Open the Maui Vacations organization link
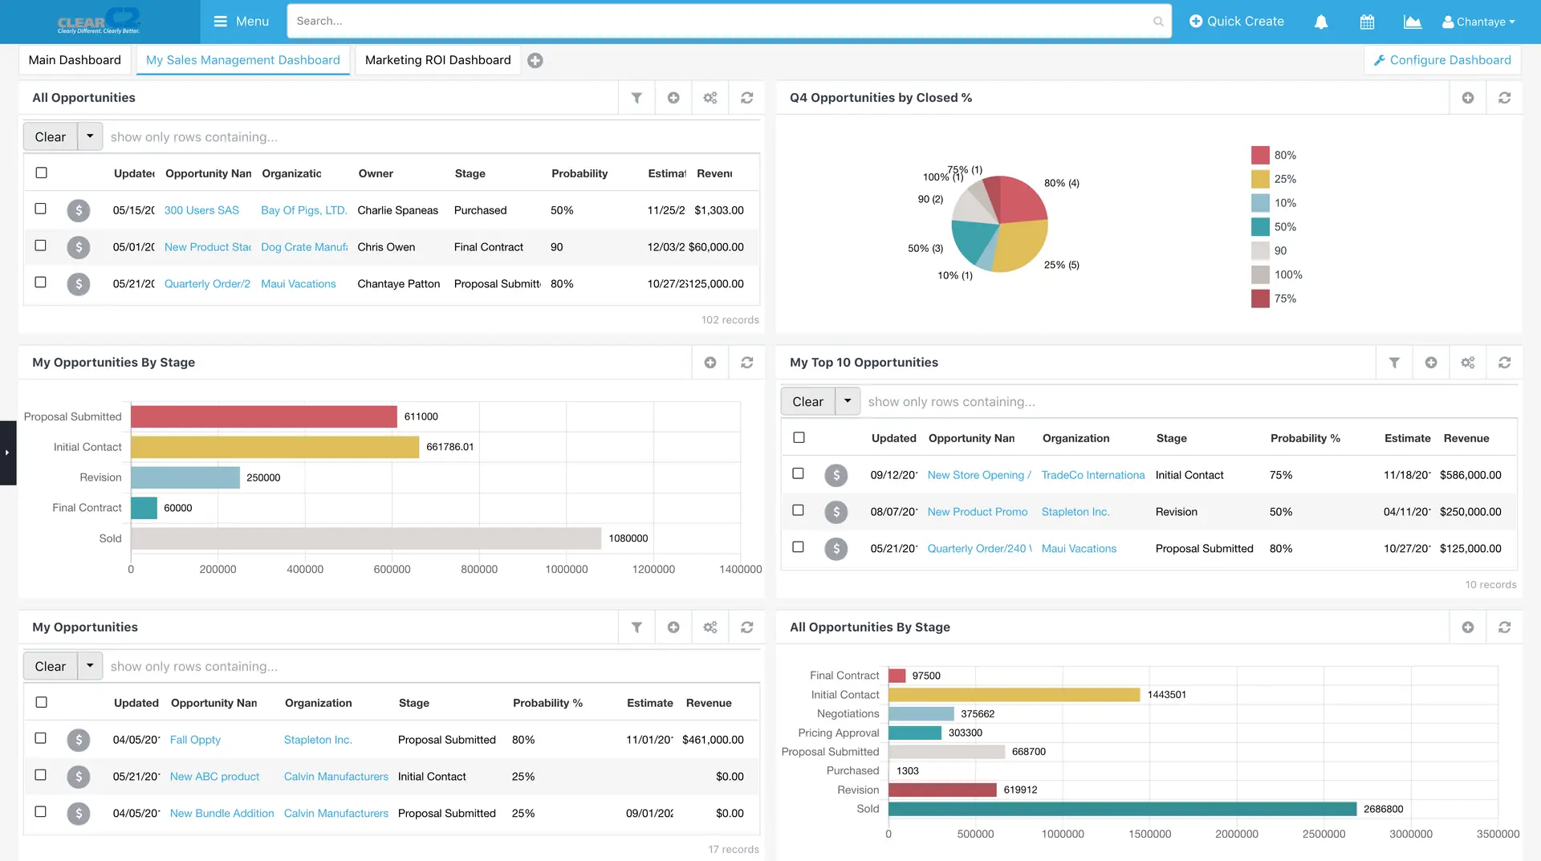This screenshot has width=1541, height=861. 299,283
